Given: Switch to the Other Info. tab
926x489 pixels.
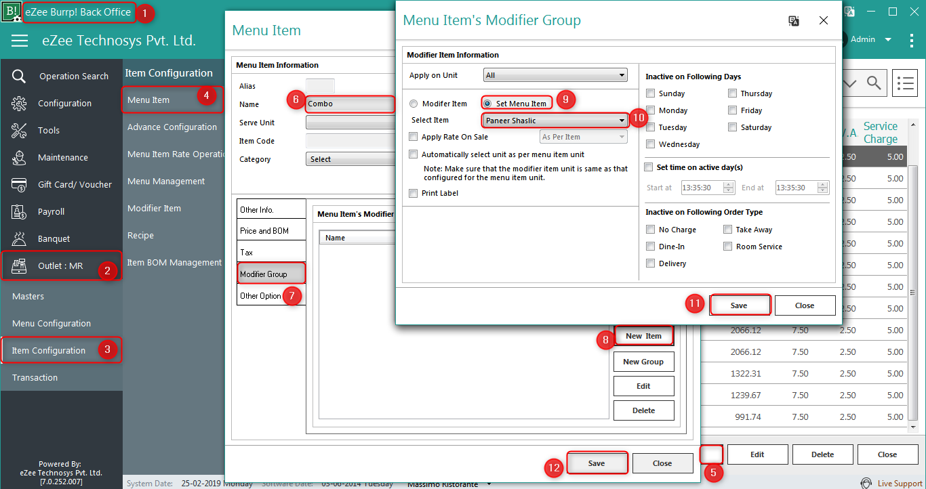Looking at the screenshot, I should (x=271, y=209).
